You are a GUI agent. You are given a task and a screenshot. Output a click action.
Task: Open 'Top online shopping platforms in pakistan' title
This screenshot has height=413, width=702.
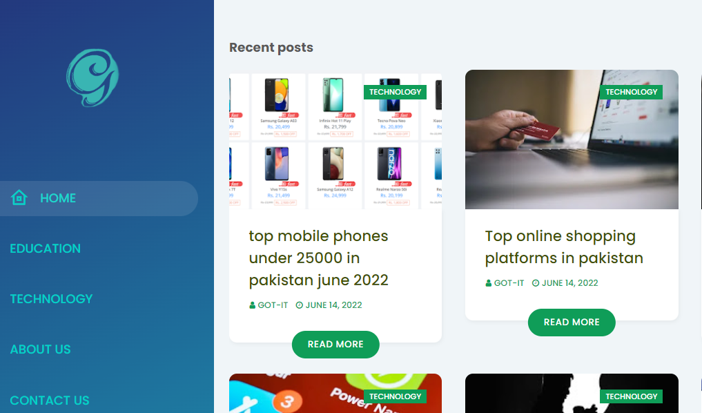[564, 247]
